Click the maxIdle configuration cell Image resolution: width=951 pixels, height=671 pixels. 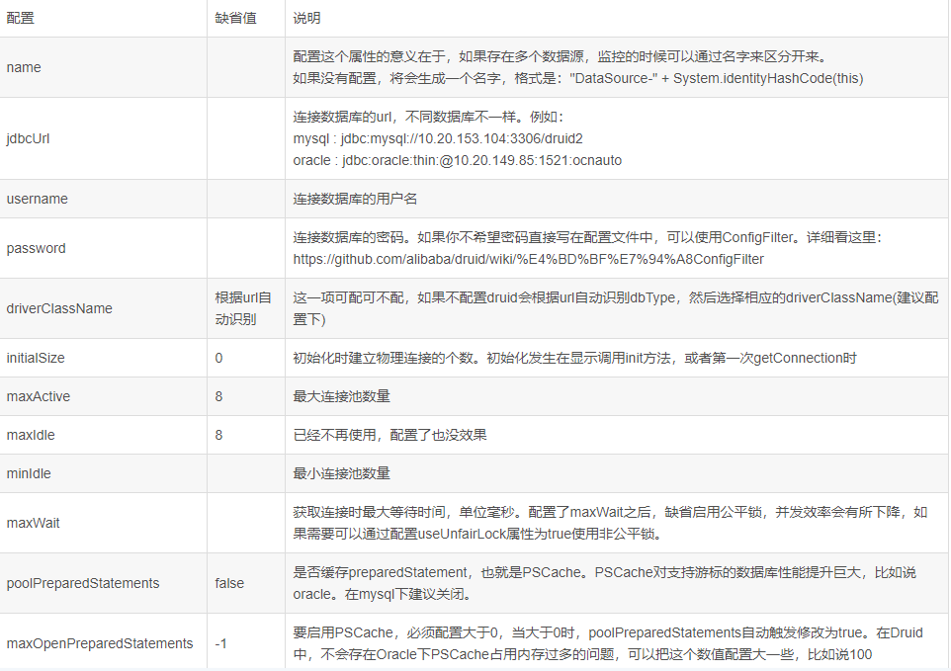[30, 435]
